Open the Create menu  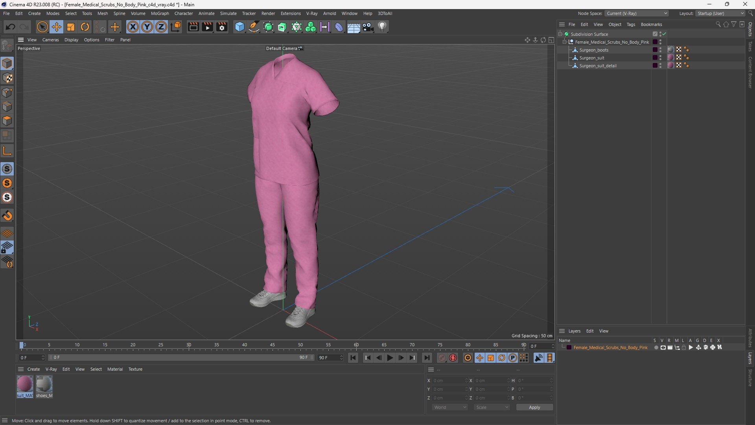pos(34,13)
